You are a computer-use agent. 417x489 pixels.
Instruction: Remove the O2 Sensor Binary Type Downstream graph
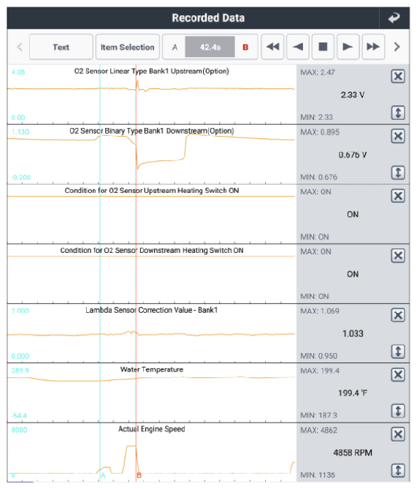pos(398,136)
